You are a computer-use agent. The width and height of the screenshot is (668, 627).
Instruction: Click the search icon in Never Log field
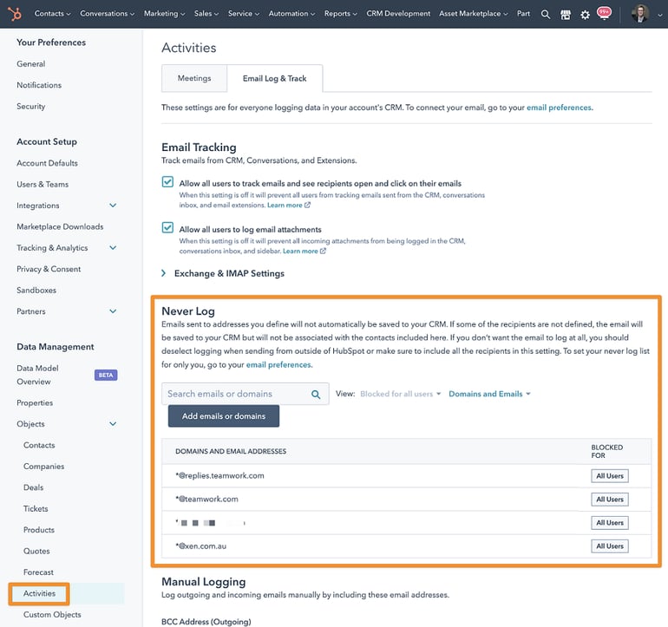point(316,395)
